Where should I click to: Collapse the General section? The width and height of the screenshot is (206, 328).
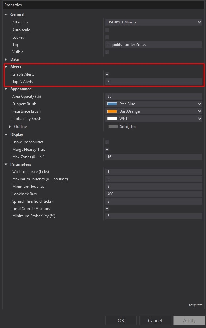pyautogui.click(x=6, y=14)
